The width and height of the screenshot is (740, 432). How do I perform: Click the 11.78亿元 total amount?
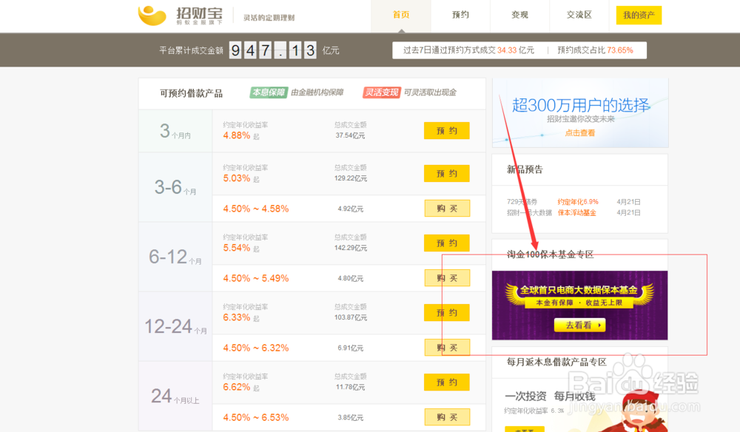point(350,387)
